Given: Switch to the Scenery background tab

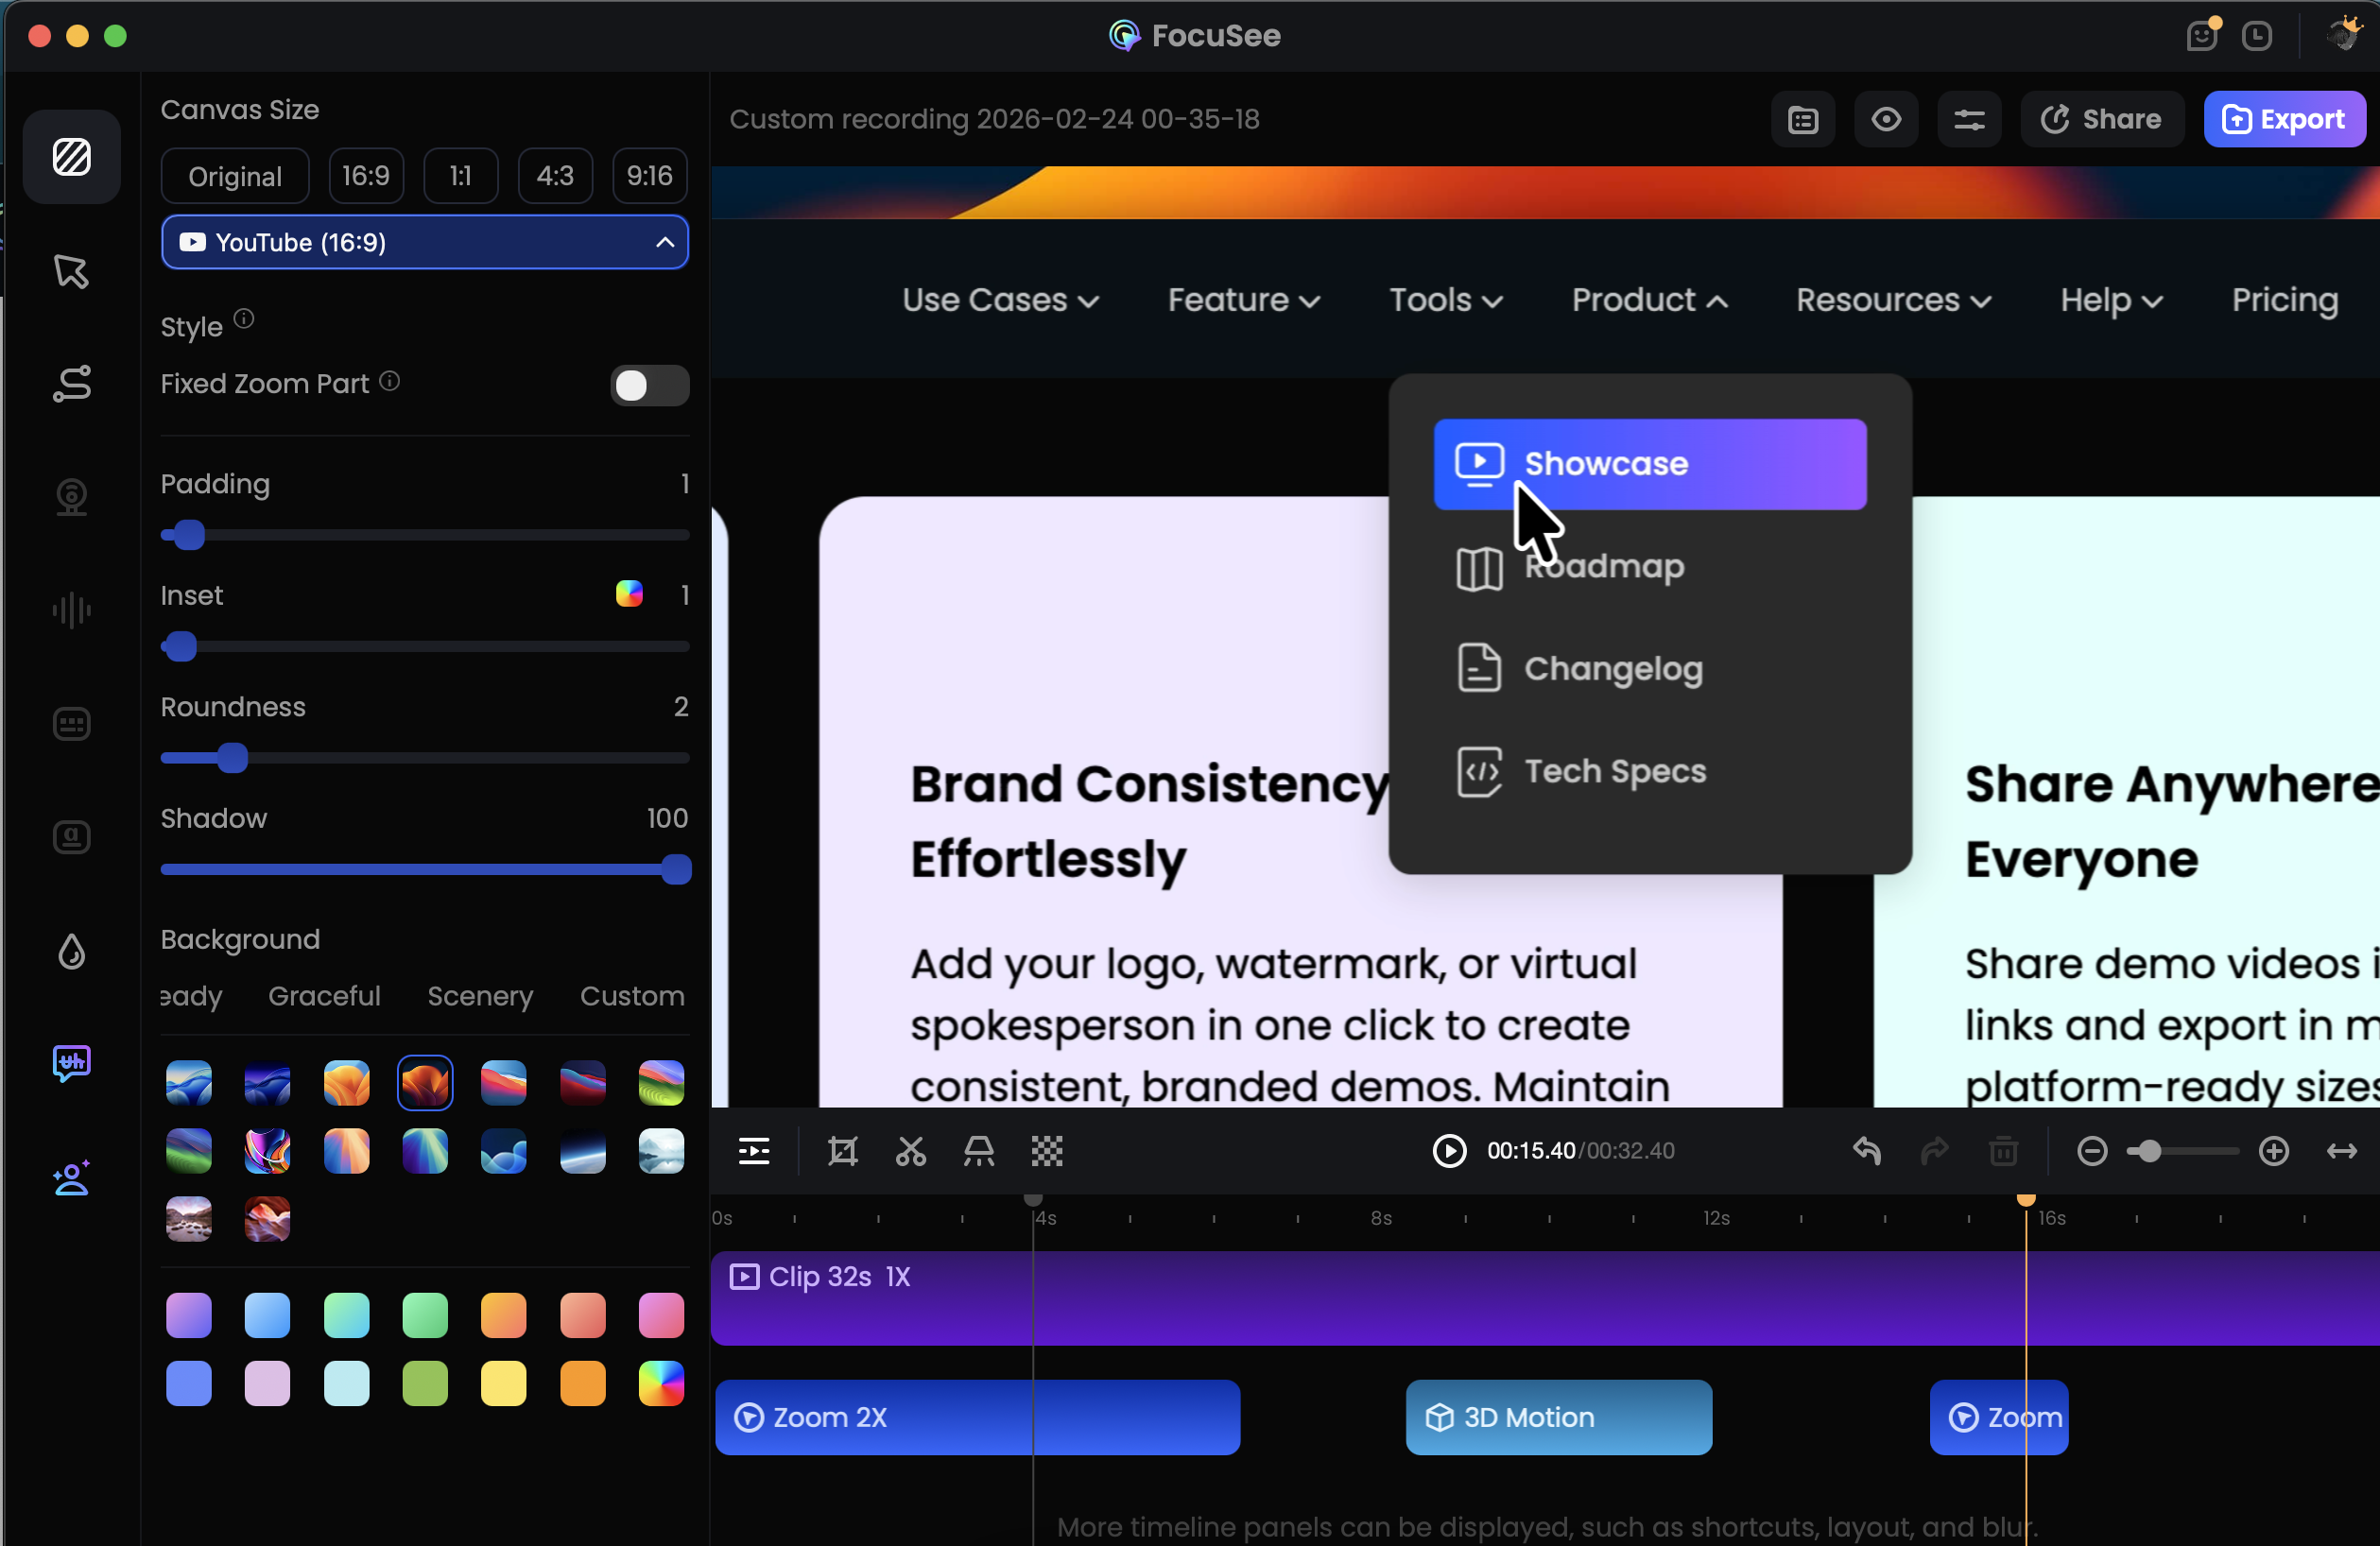Looking at the screenshot, I should (x=480, y=996).
